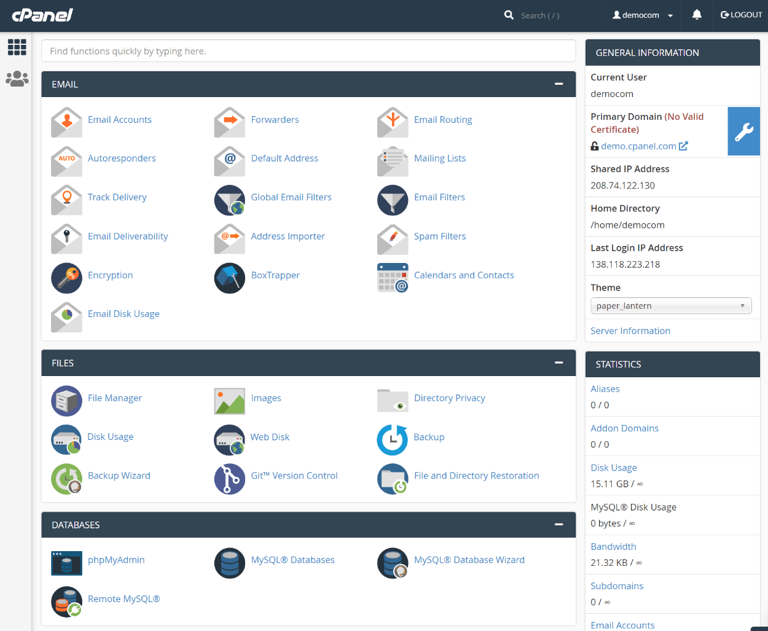This screenshot has width=768, height=631.
Task: Click the Mailing Lists icon
Action: click(393, 160)
